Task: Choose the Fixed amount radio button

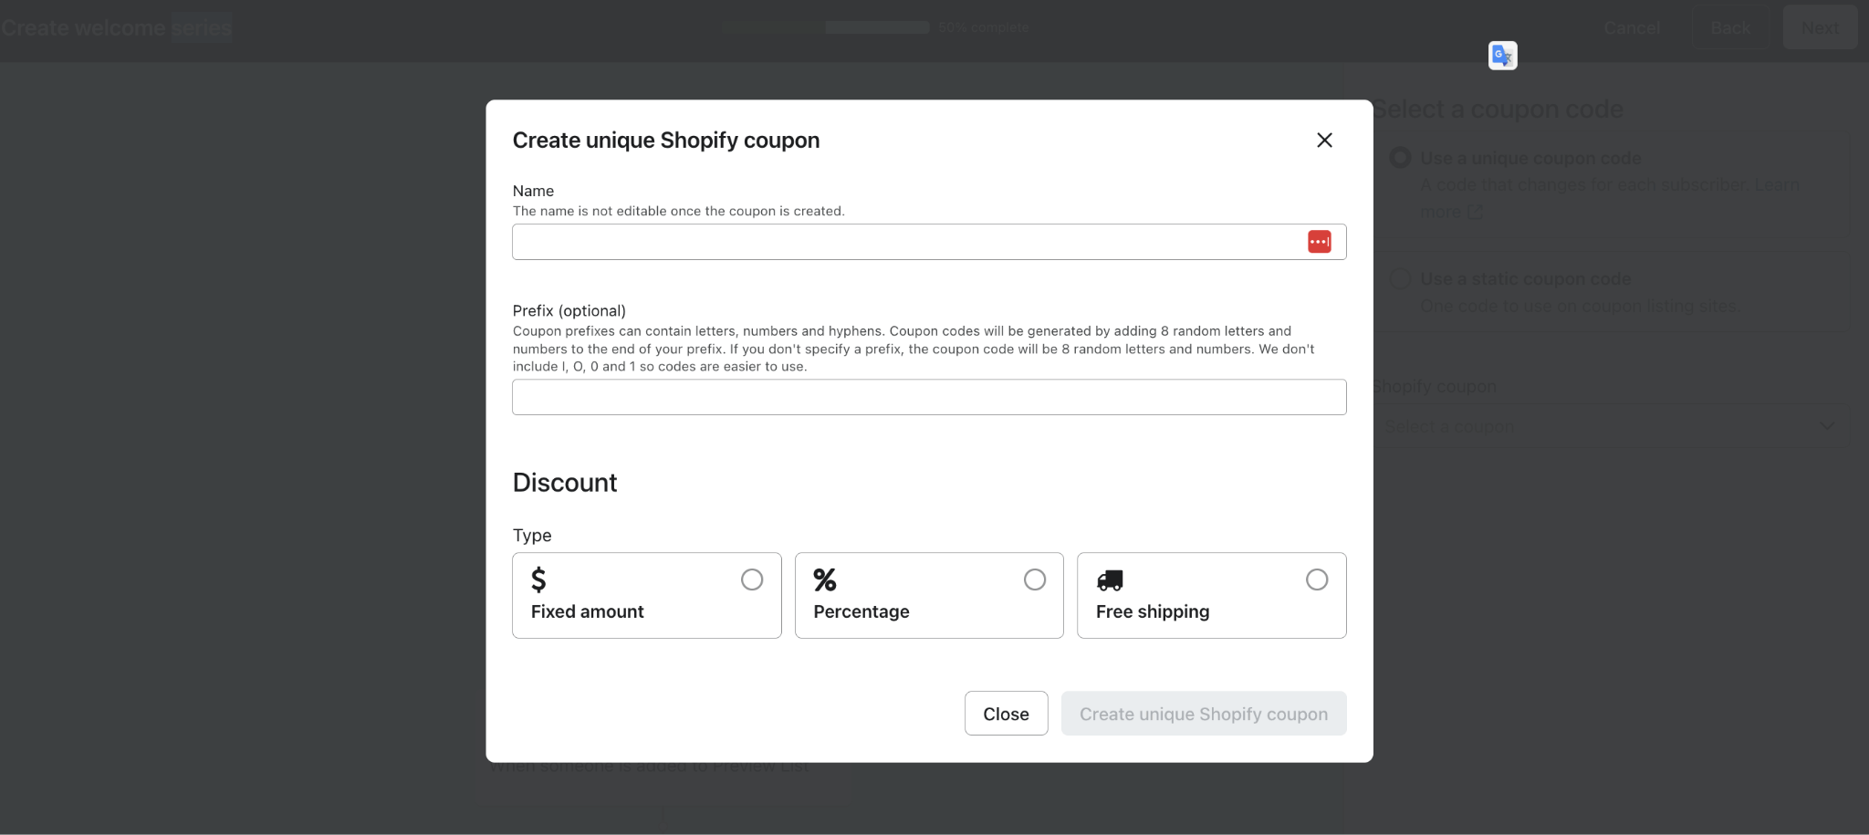Action: (752, 579)
